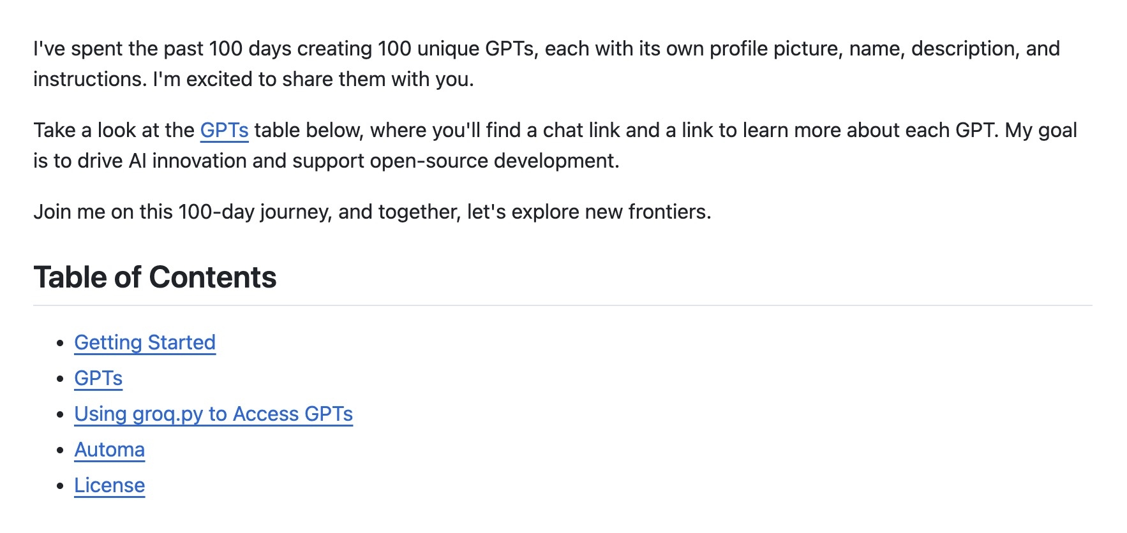Click the bullet before License
1127x533 pixels.
(61, 486)
